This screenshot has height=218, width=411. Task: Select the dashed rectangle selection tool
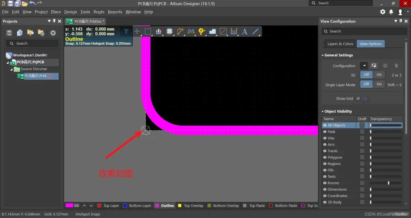pyautogui.click(x=148, y=32)
